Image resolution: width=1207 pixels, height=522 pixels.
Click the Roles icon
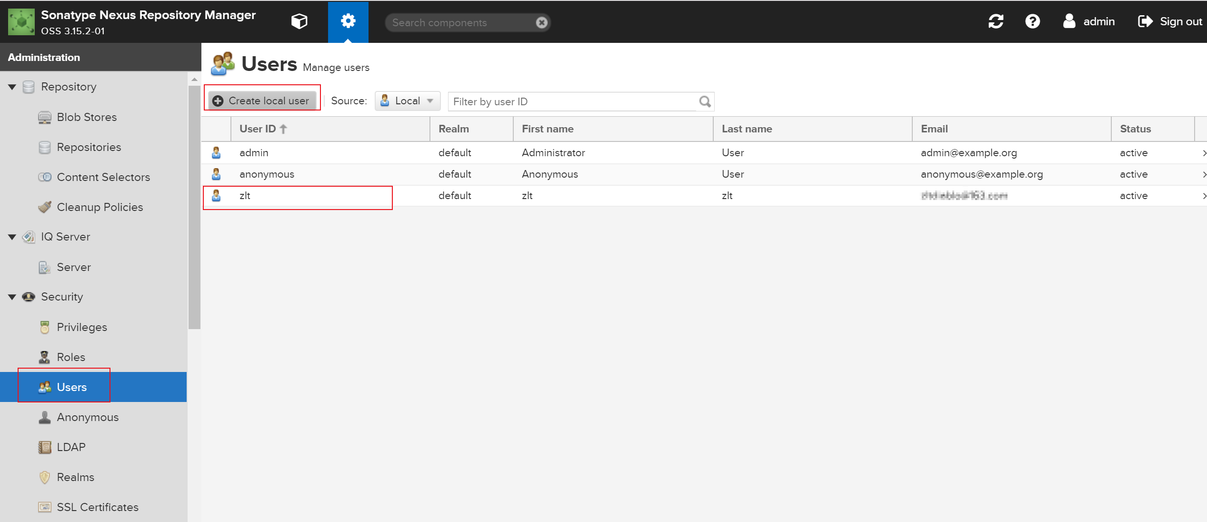coord(45,357)
